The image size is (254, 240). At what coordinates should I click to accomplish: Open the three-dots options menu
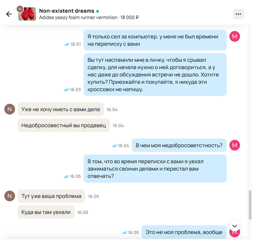pos(238,14)
